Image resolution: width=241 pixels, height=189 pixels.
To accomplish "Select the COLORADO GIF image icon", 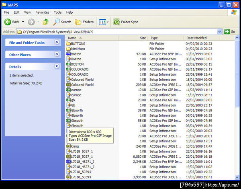I will click(x=68, y=69).
